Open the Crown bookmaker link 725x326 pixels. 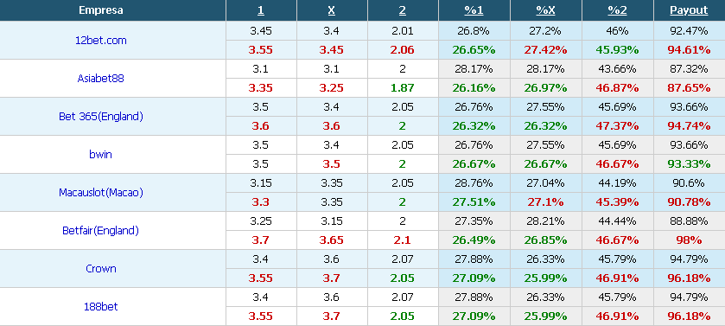click(101, 269)
